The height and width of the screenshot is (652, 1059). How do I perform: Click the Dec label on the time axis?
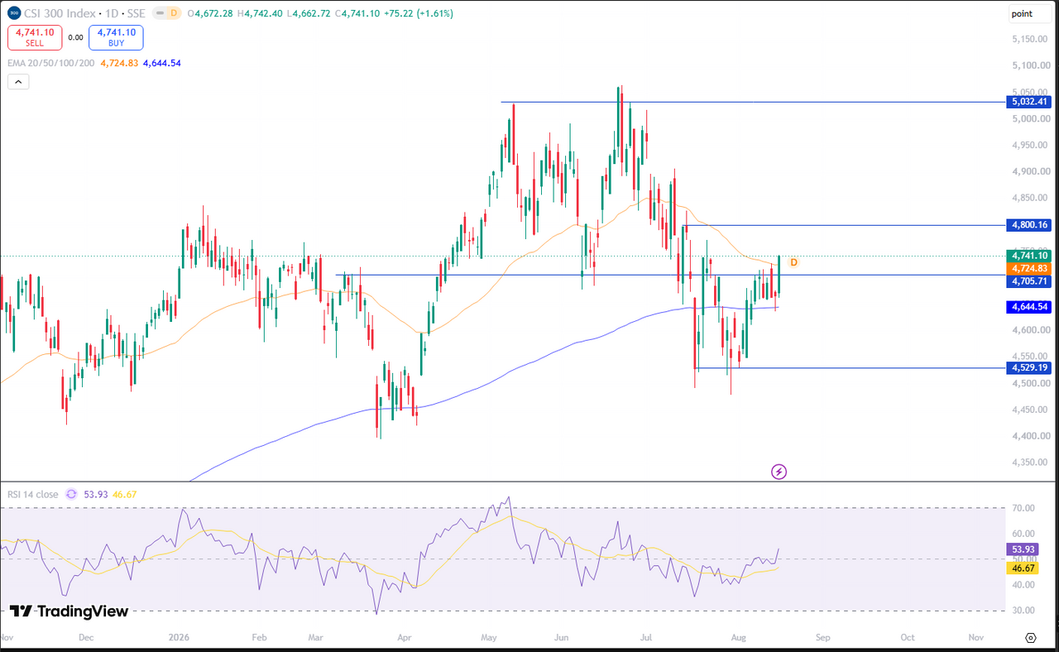[86, 637]
